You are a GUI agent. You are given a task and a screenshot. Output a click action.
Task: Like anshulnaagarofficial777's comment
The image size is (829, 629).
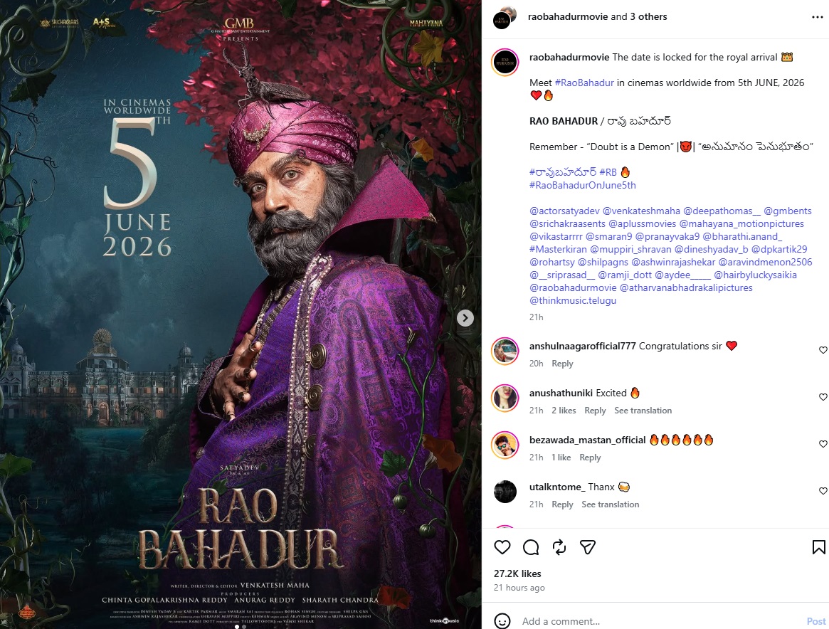click(x=823, y=350)
